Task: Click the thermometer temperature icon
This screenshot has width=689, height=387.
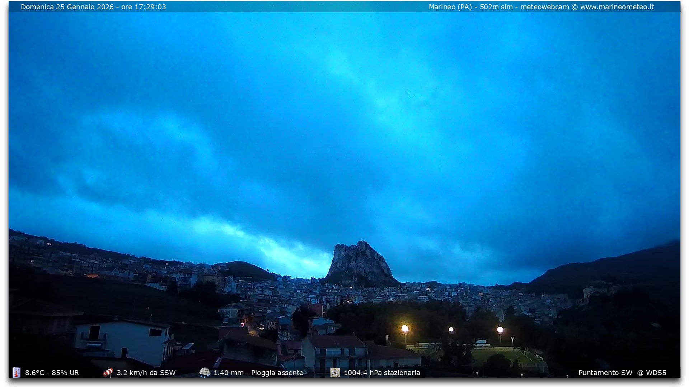Action: [x=17, y=373]
